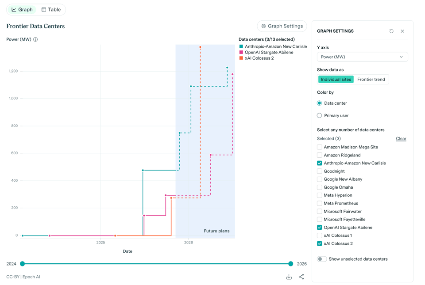Click the 2024 start slider handle
Viewport: 425px width, 285px height.
pos(23,264)
